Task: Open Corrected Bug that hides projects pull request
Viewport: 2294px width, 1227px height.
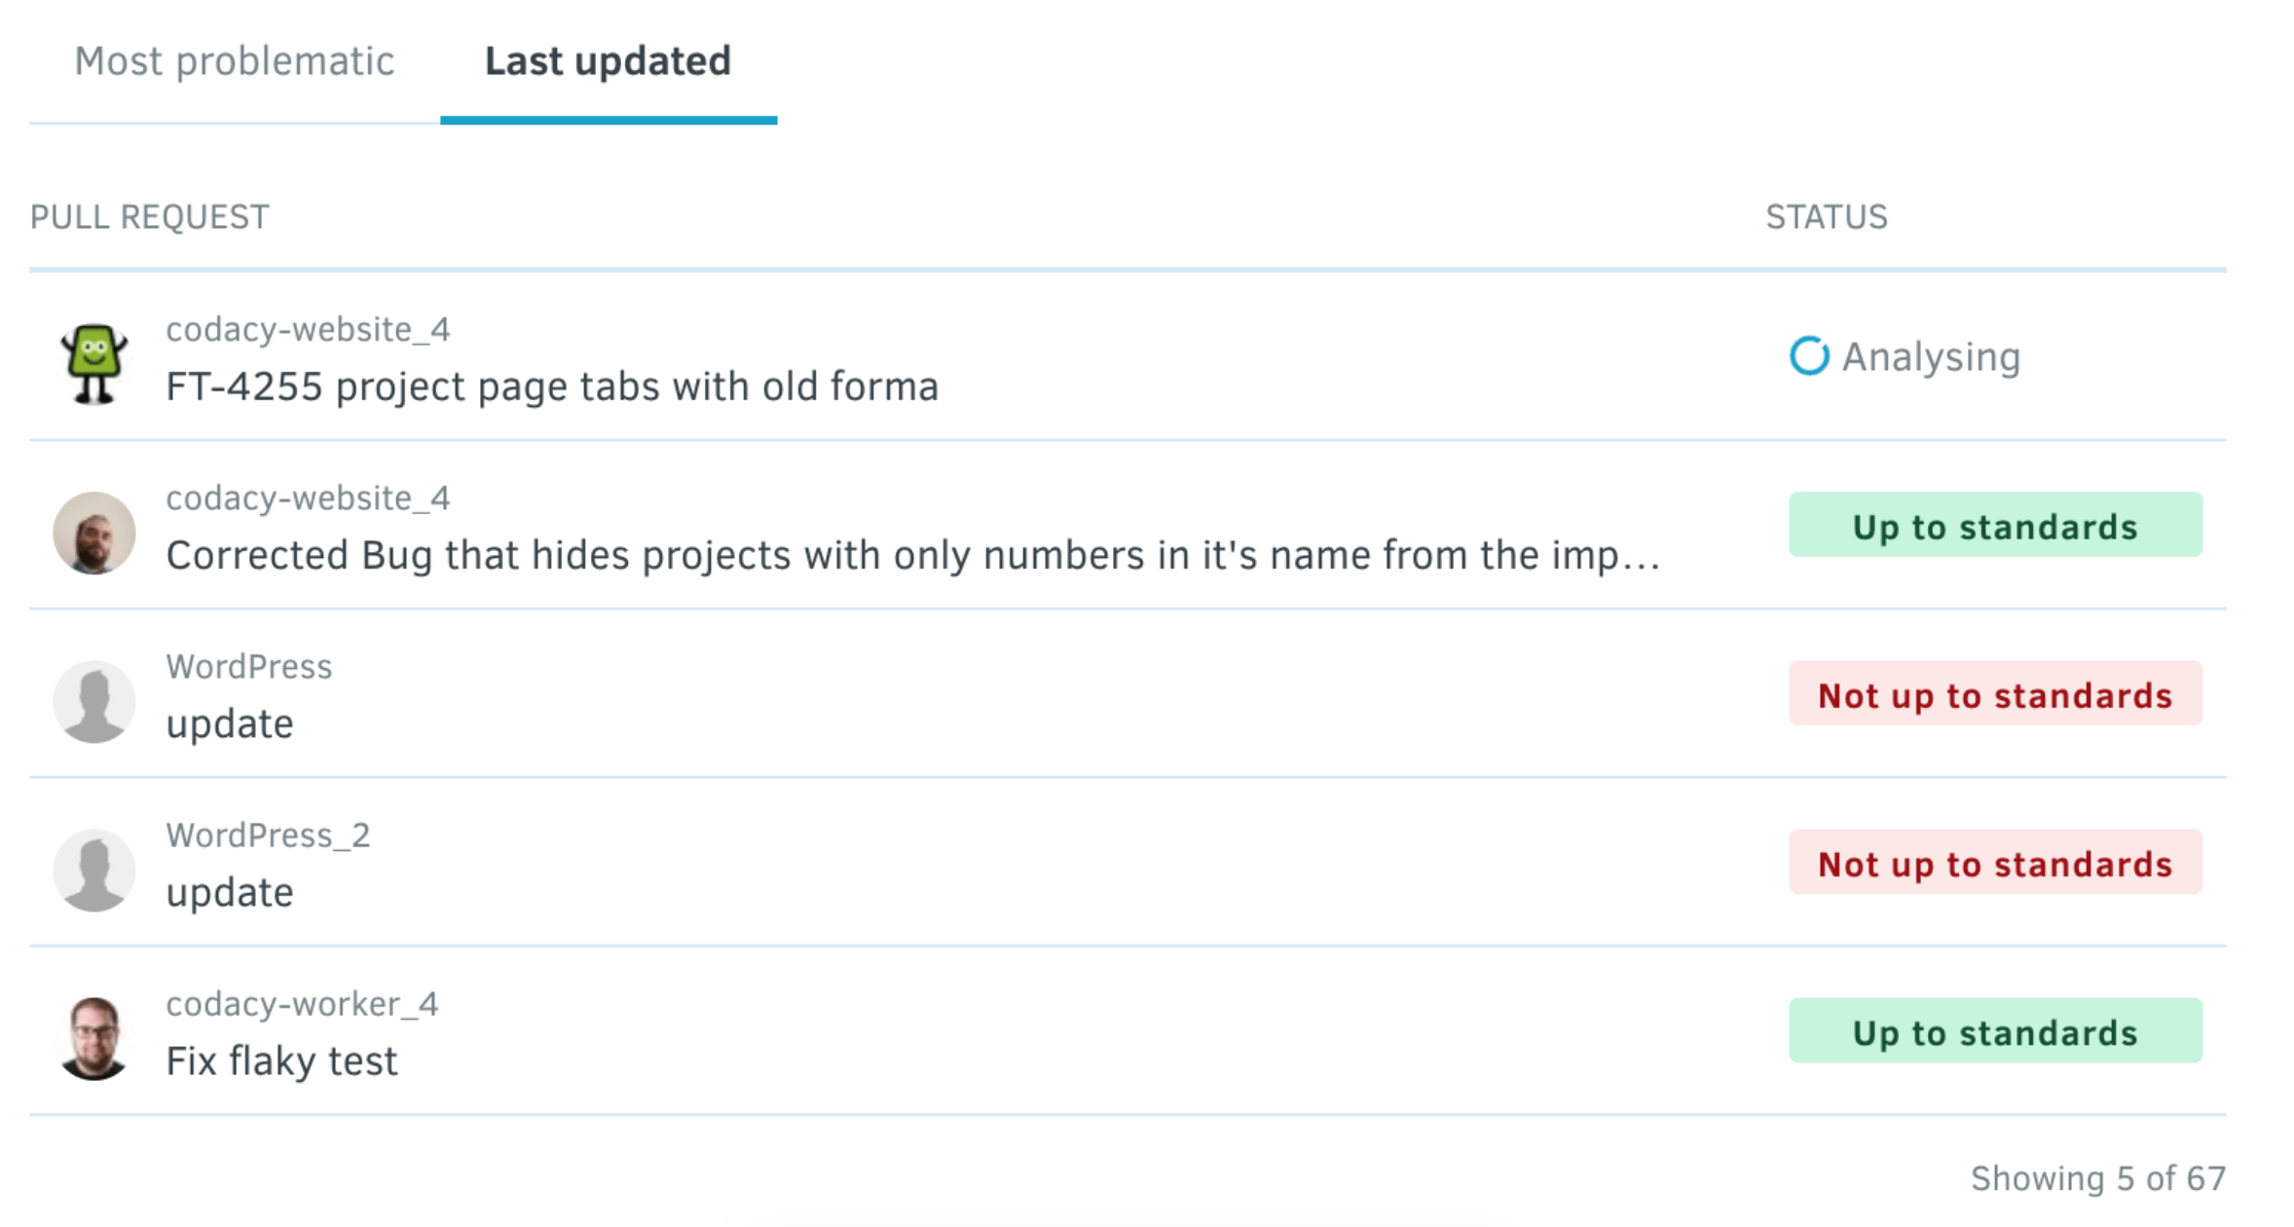Action: tap(911, 555)
